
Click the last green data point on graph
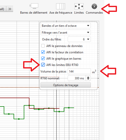(69, 108)
